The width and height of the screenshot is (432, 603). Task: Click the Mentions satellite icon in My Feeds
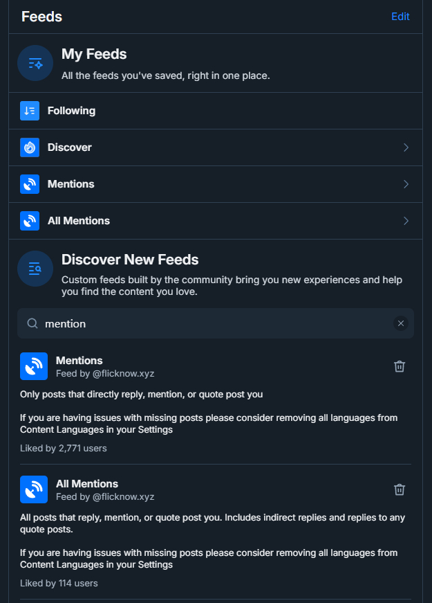[x=30, y=184]
